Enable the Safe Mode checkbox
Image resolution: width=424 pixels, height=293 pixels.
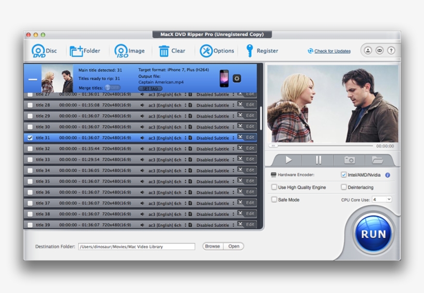(x=274, y=199)
